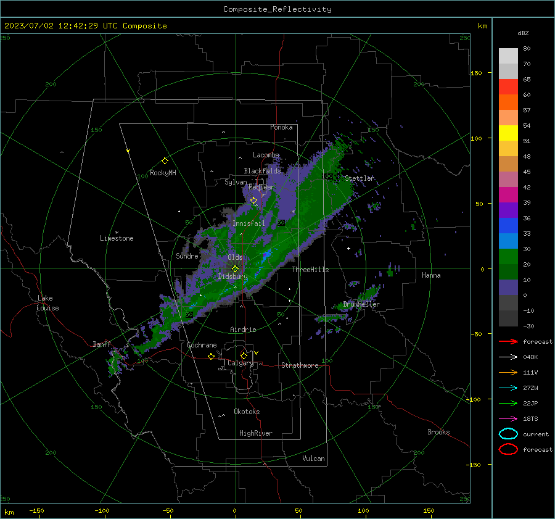
Task: Click the magenta 18TS arrow legend icon
Action: coord(508,419)
